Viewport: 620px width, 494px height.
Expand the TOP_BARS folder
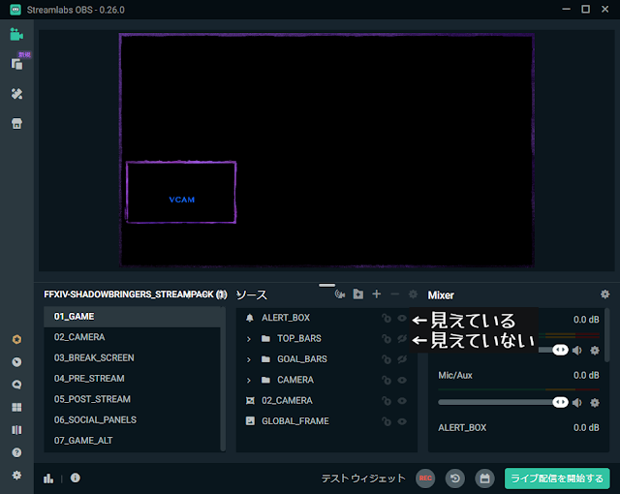pos(248,339)
